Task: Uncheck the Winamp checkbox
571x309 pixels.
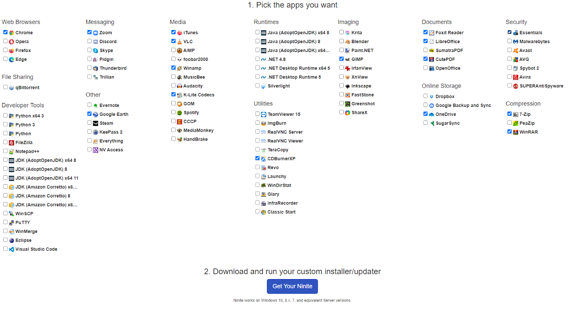Action: point(173,68)
